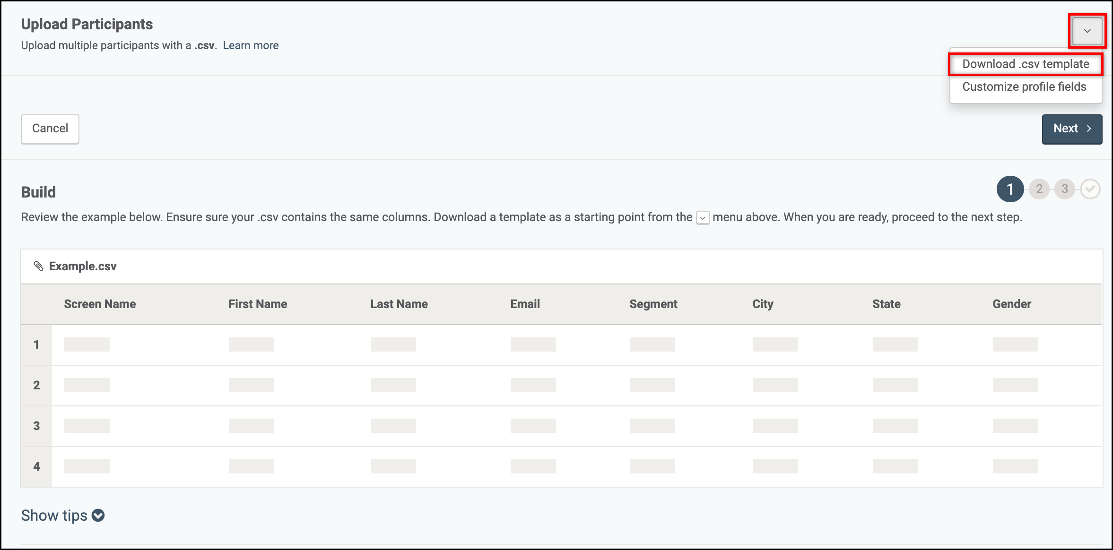The image size is (1113, 550).
Task: Click the Build section heading
Action: 38,192
